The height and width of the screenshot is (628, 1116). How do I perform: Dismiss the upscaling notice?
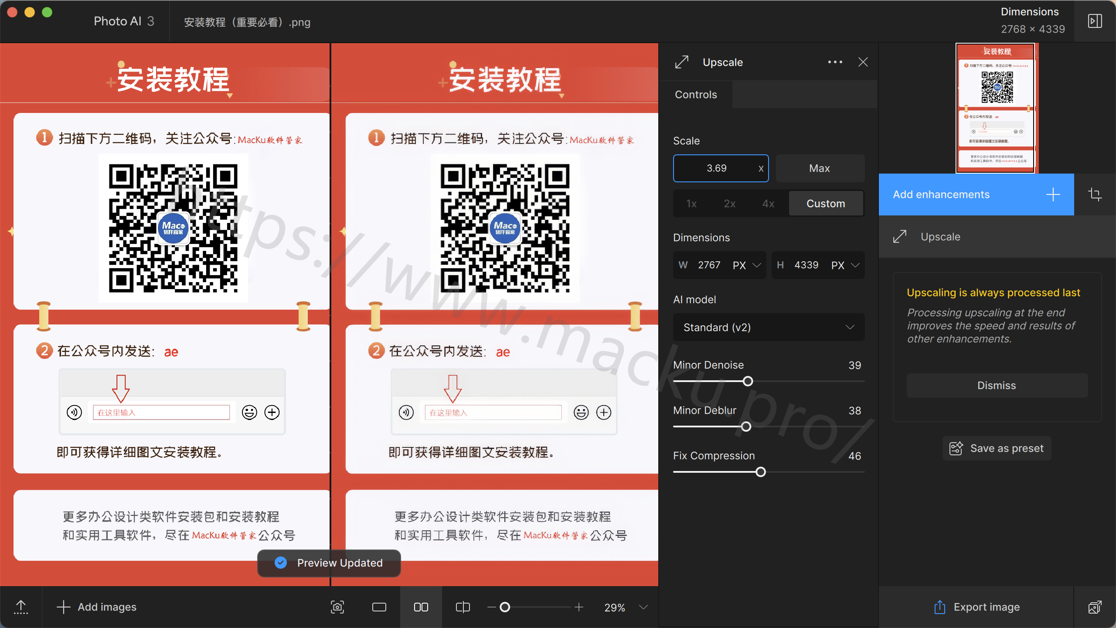[997, 386]
